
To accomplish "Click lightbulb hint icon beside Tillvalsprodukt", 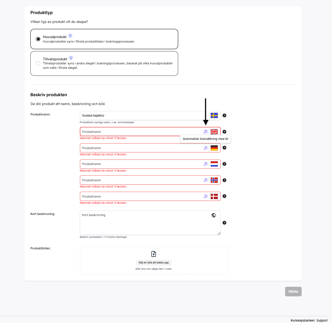I will coord(71,58).
